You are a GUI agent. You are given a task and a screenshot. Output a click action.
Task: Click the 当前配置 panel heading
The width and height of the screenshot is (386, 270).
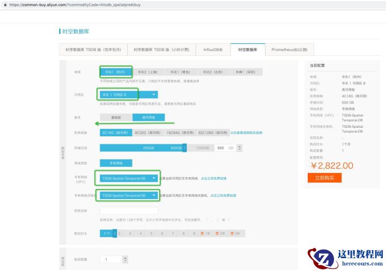click(x=317, y=65)
